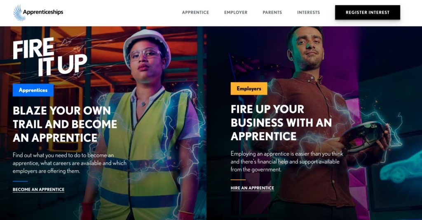This screenshot has height=220, width=422.
Task: Click the paragraph starting 'Find out what you need'
Action: [x=69, y=163]
